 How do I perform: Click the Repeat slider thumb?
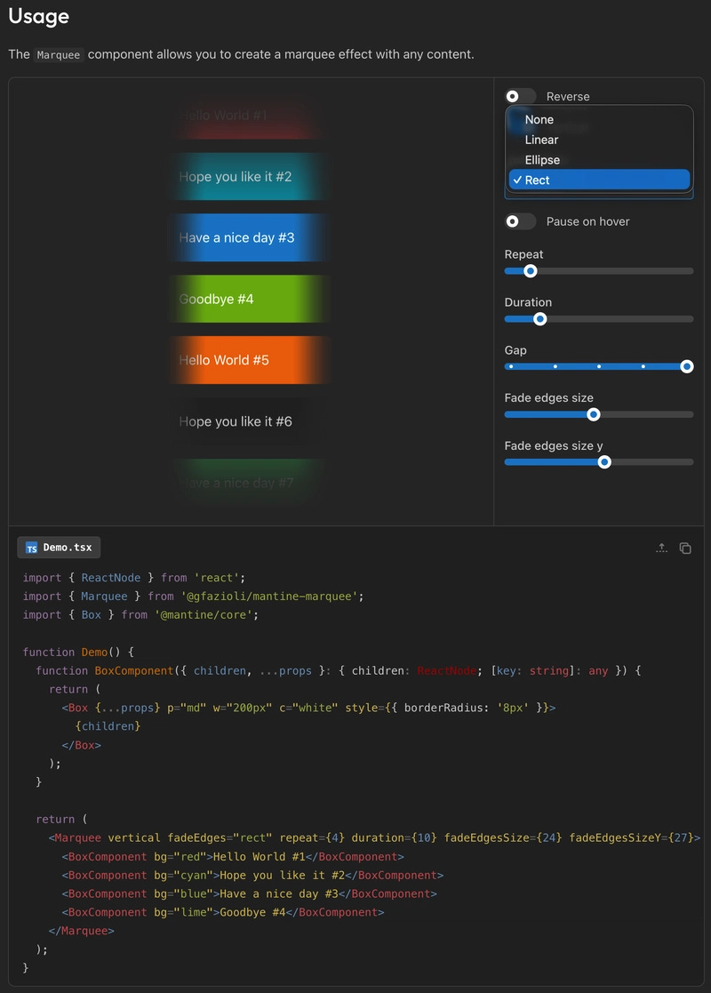pyautogui.click(x=531, y=271)
